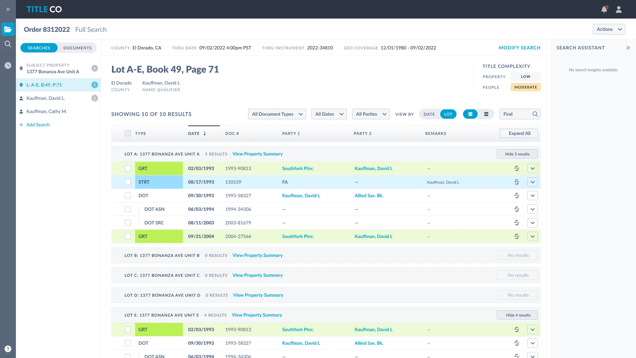Viewport: 636px width, 358px height.
Task: Expand the left navigation rail
Action: [x=8, y=9]
